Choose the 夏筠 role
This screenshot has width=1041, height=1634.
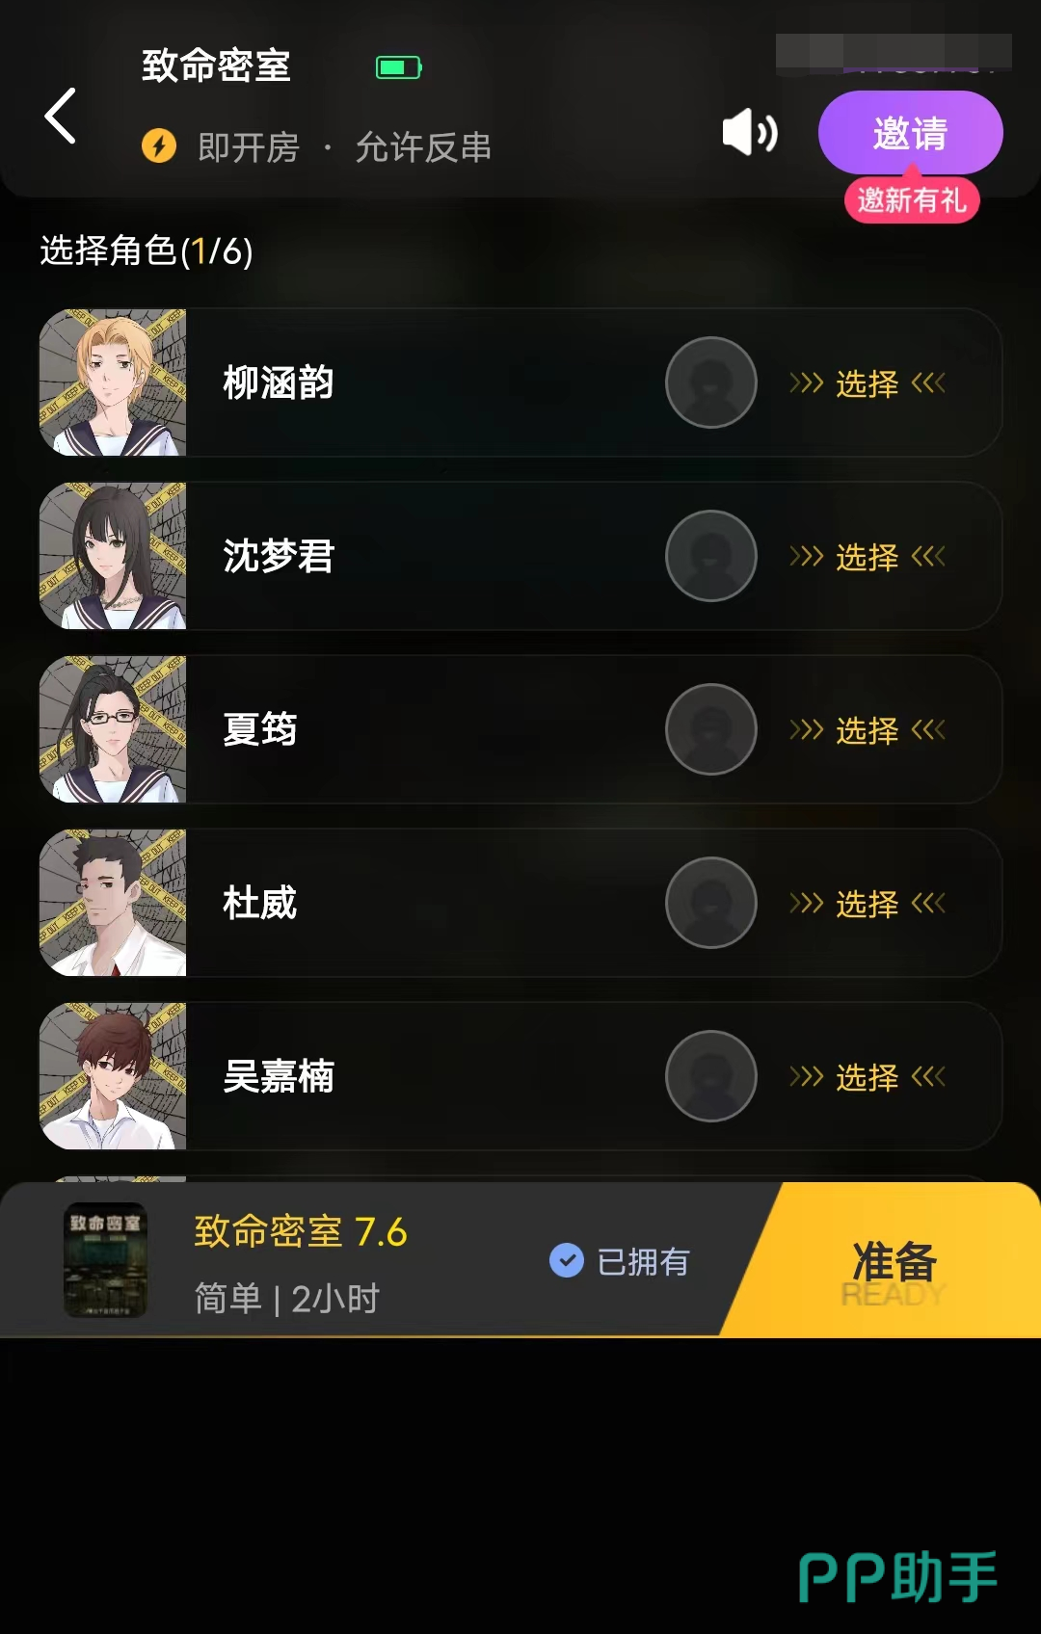(x=867, y=730)
